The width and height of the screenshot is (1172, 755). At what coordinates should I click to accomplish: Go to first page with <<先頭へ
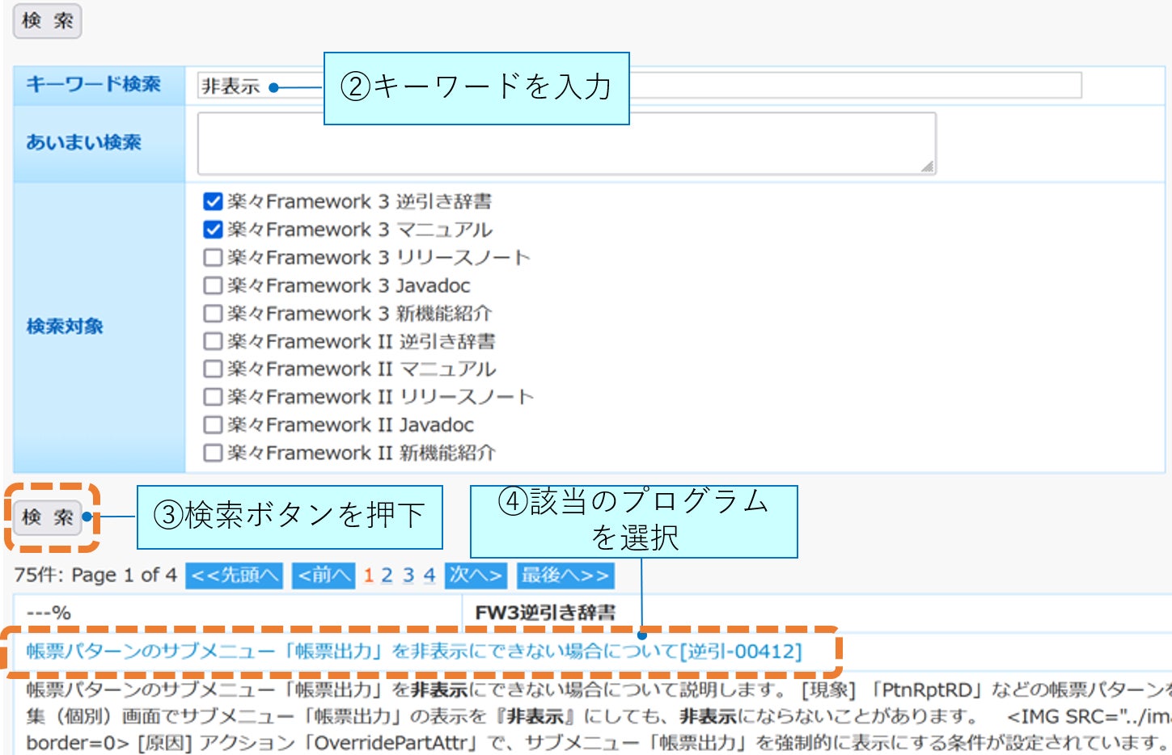coord(235,576)
